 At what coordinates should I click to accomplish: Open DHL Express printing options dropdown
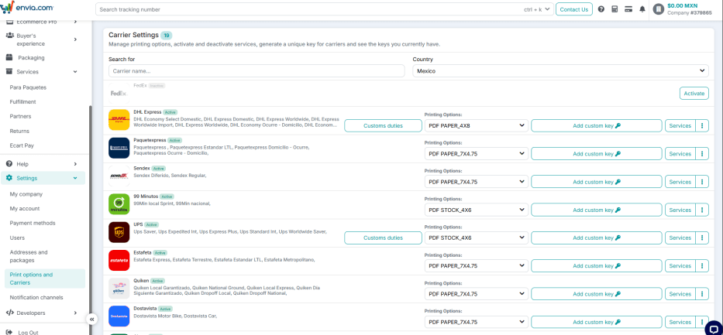(x=477, y=125)
